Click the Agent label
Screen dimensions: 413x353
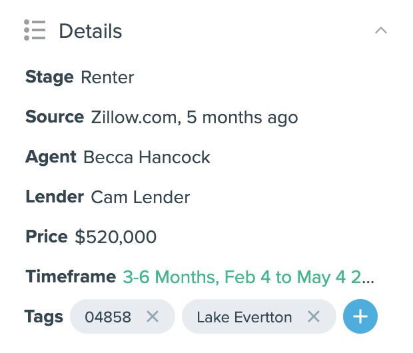click(51, 157)
